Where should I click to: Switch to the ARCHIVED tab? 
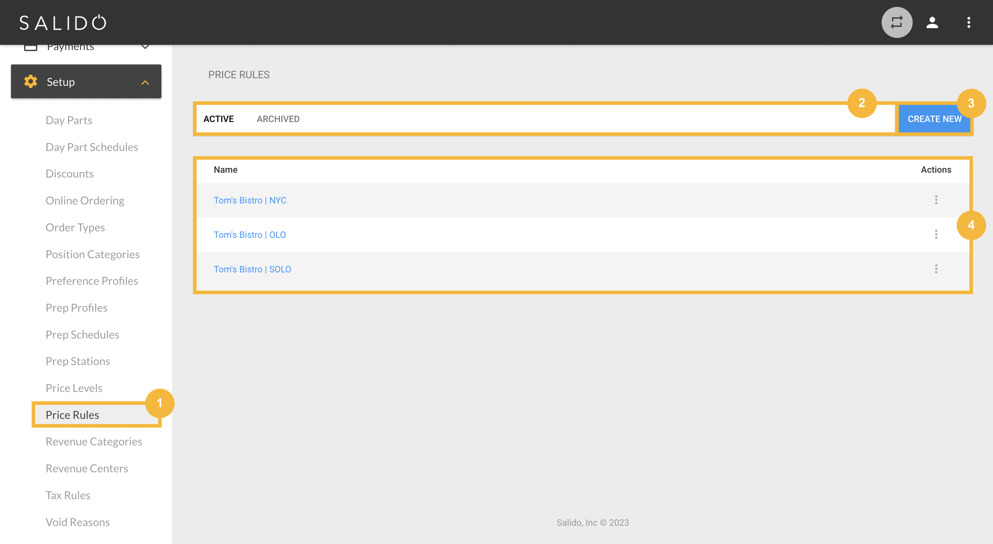[x=278, y=119]
